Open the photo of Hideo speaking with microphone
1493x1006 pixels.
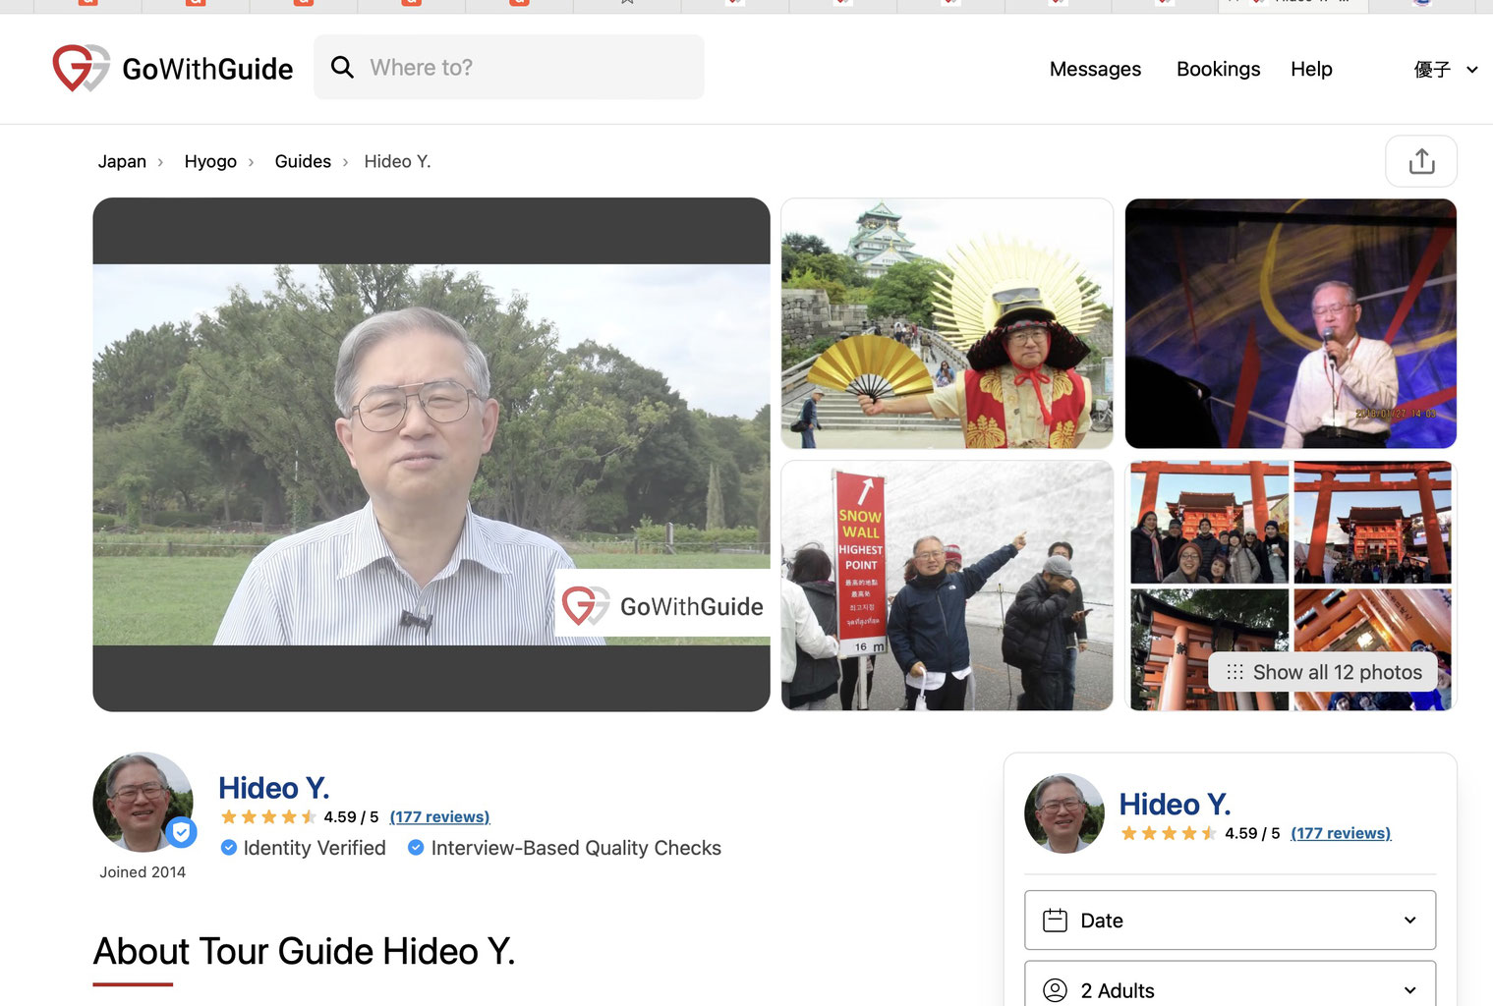tap(1291, 323)
